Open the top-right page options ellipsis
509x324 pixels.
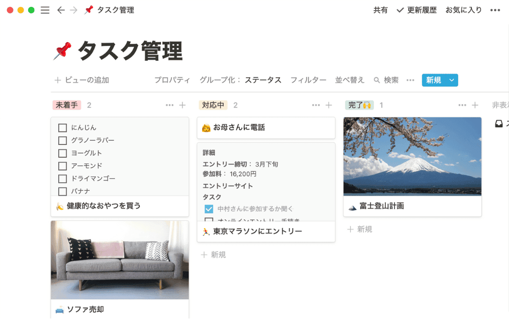495,10
